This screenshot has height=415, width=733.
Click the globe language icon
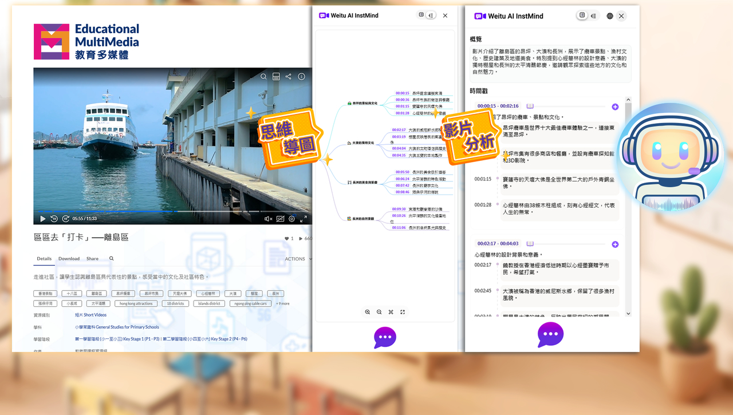610,16
